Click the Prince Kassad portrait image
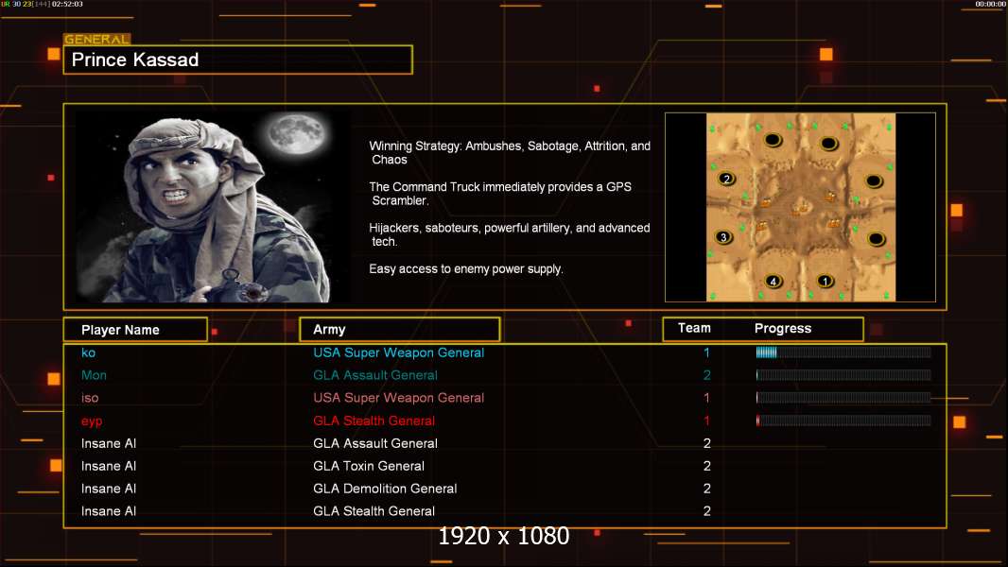This screenshot has height=567, width=1008. point(213,206)
